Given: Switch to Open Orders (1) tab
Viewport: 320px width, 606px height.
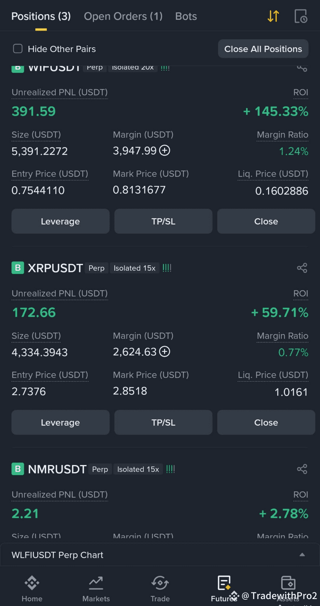Looking at the screenshot, I should [123, 16].
